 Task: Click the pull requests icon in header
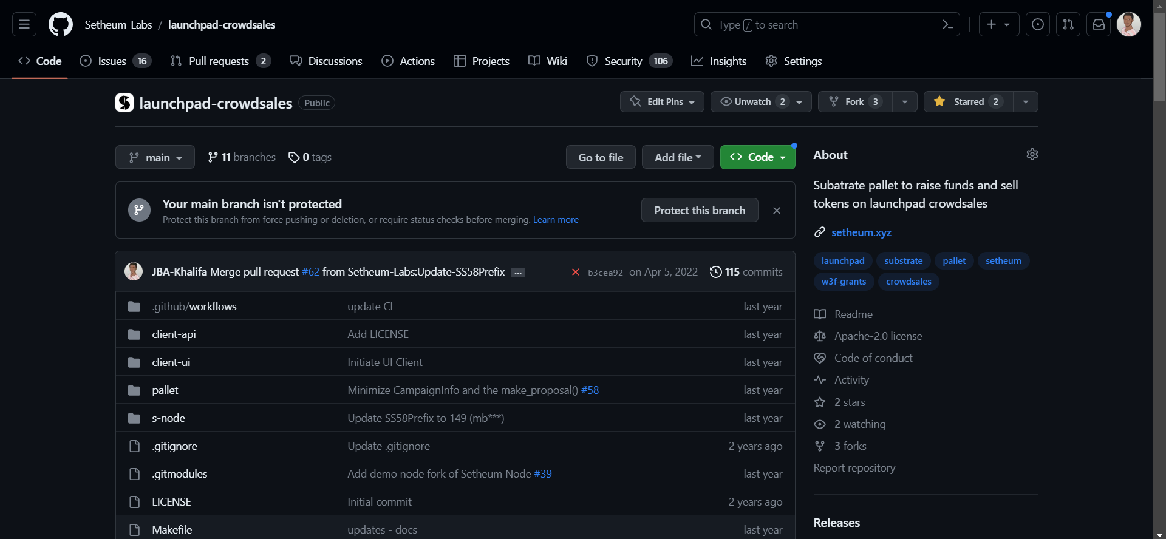tap(1068, 24)
